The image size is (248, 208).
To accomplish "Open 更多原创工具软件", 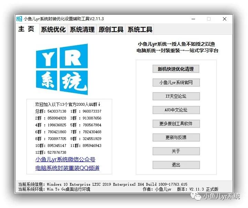I will 176,124.
